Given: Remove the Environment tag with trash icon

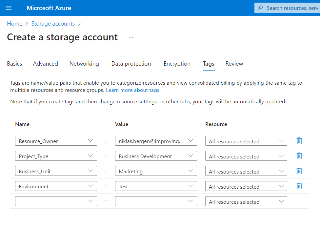Looking at the screenshot, I should pos(299,186).
